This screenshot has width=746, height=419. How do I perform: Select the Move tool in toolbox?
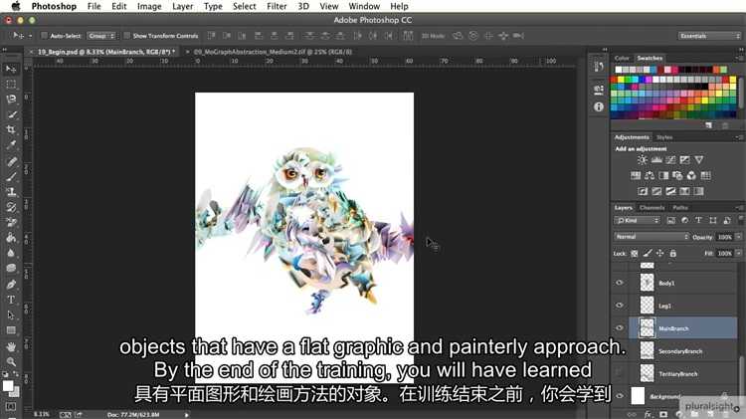click(11, 69)
